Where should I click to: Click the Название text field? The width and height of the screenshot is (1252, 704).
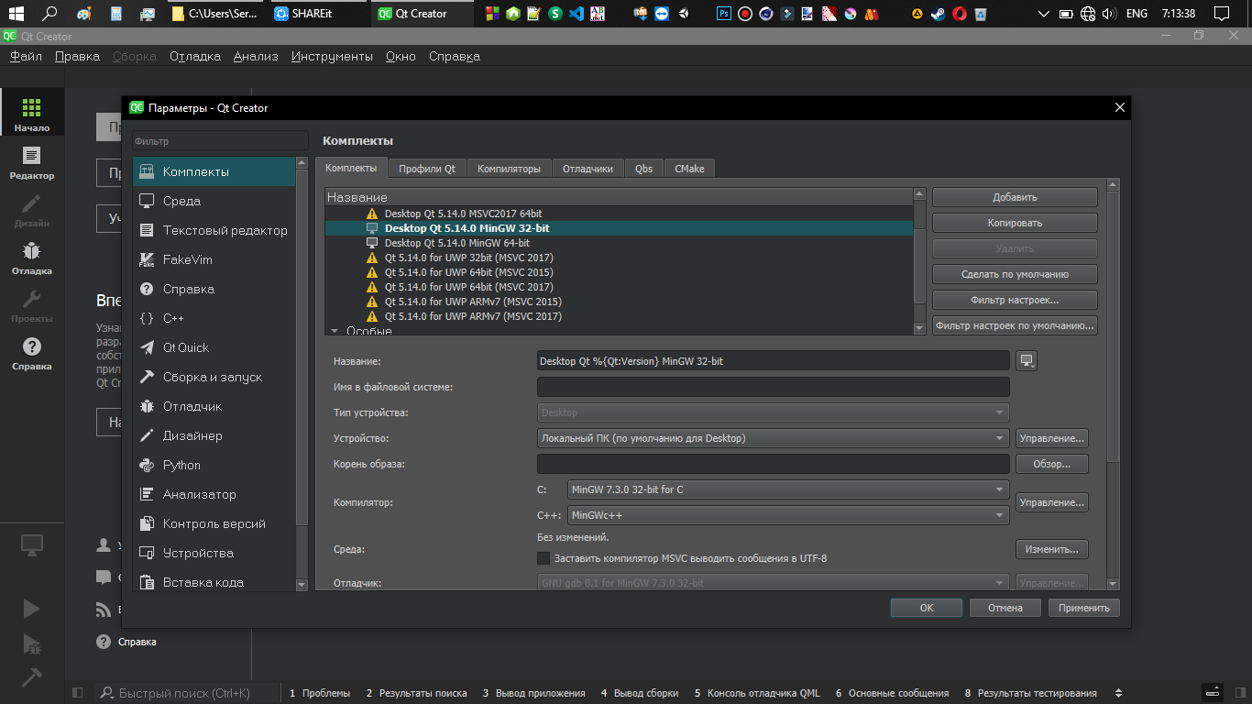pos(773,361)
